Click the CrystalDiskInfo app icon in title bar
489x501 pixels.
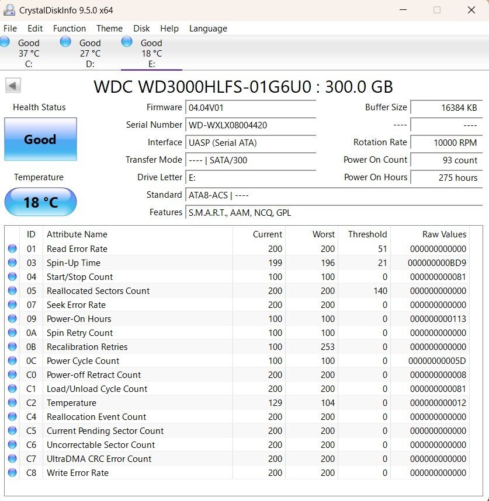[x=9, y=10]
